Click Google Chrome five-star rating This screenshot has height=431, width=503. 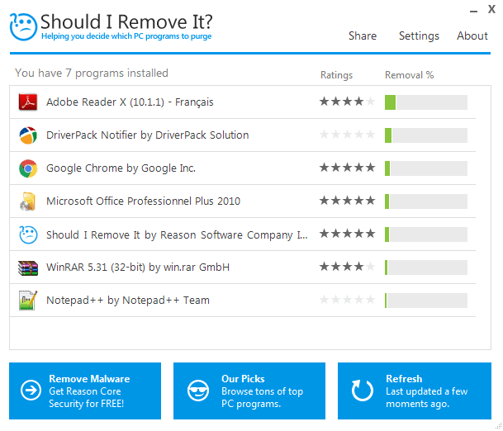click(347, 167)
